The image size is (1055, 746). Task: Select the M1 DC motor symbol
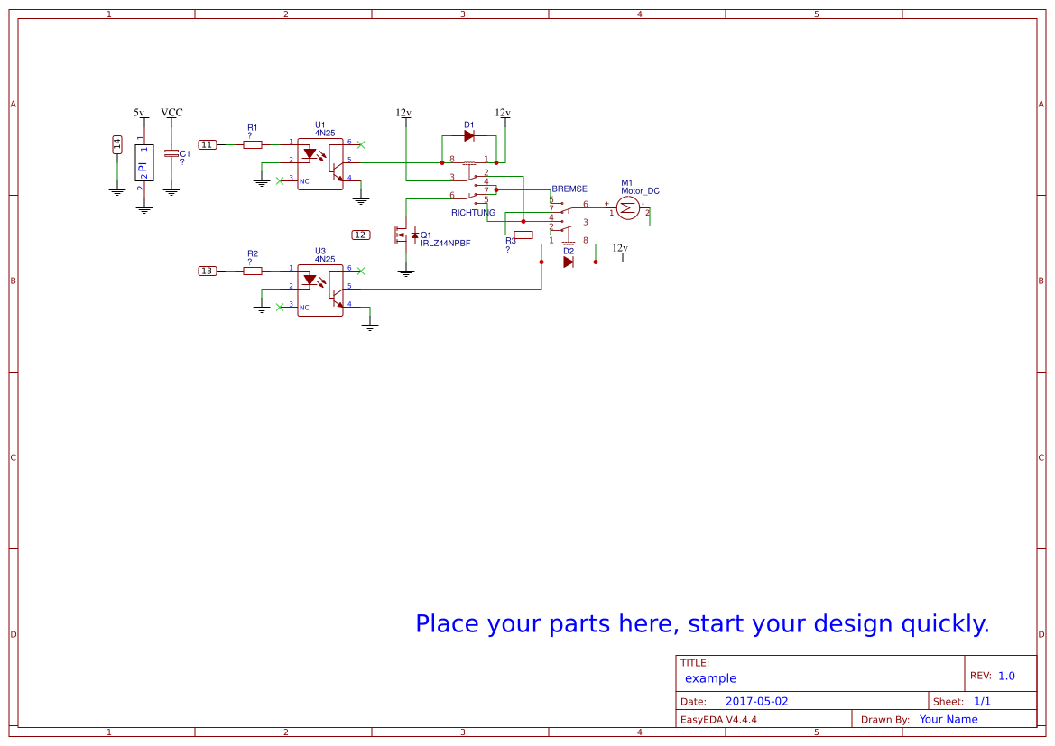(628, 208)
